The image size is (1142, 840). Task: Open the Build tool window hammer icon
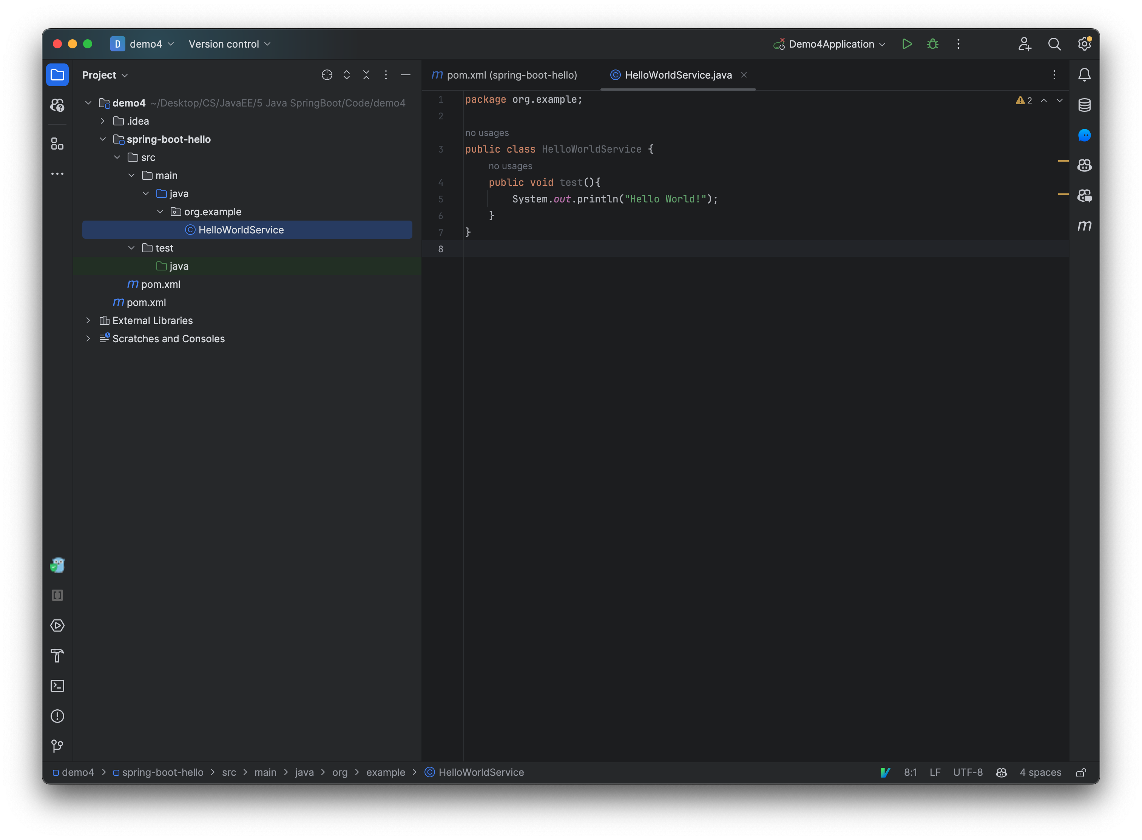pyautogui.click(x=57, y=656)
